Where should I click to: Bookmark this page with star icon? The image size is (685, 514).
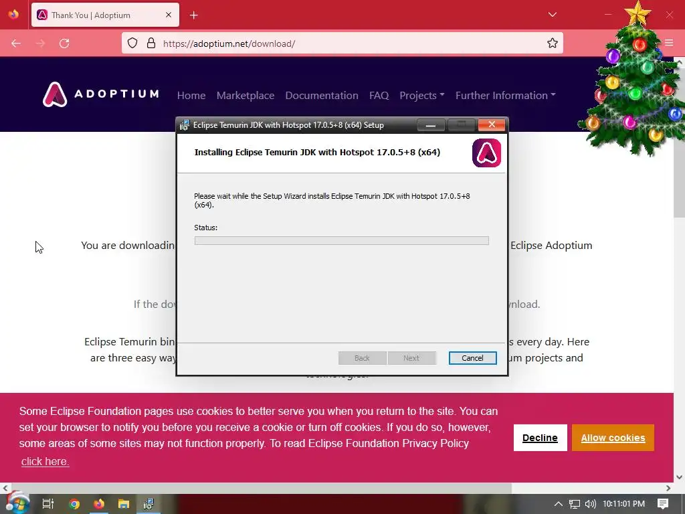click(552, 44)
